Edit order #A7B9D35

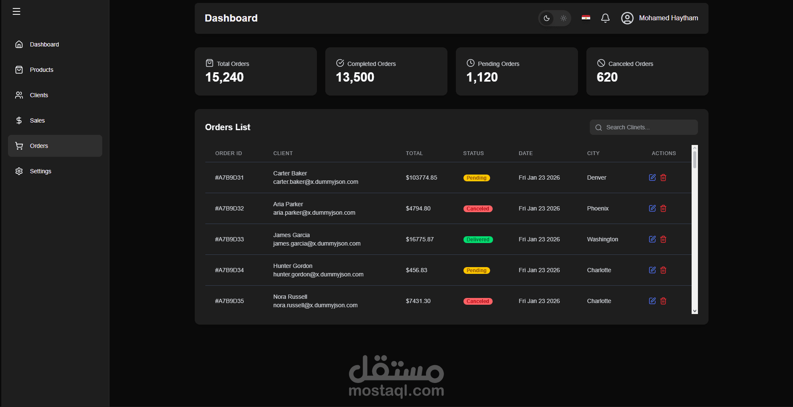(x=652, y=301)
